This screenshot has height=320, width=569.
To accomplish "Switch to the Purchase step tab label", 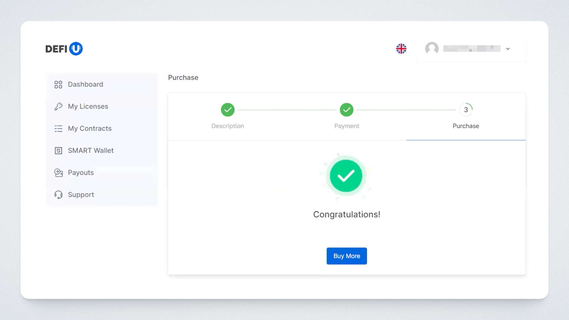I will 466,126.
